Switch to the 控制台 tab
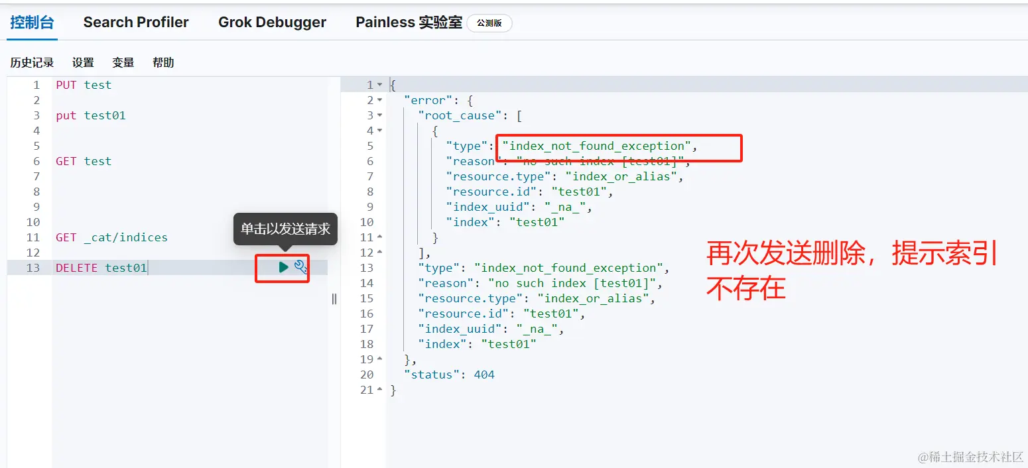 32,22
